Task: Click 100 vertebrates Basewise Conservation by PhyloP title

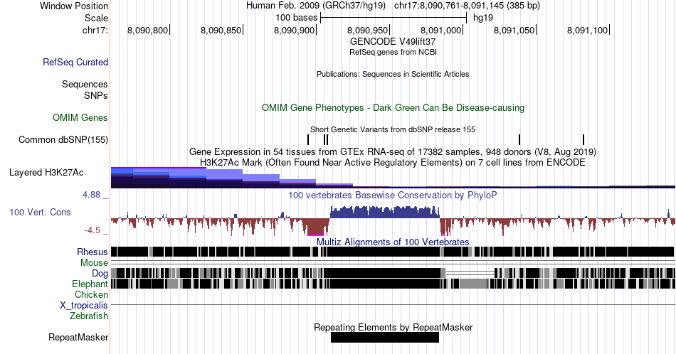Action: point(393,195)
